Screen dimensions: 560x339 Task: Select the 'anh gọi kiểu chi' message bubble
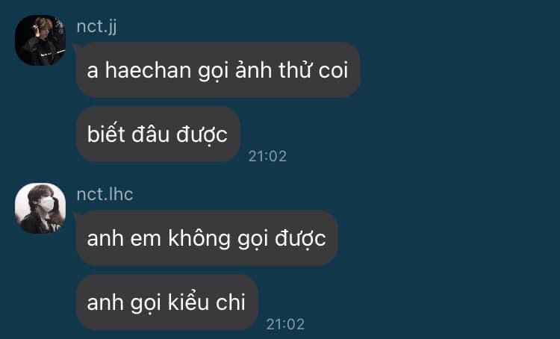(x=167, y=302)
